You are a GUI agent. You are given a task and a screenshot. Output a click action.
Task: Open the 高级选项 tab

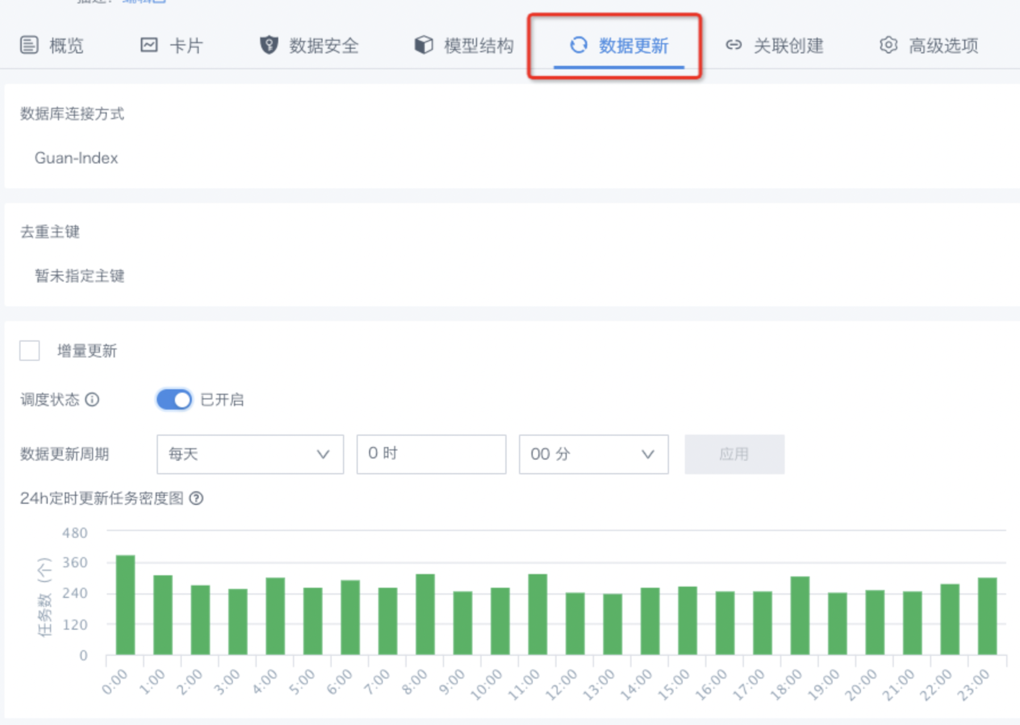pyautogui.click(x=943, y=45)
